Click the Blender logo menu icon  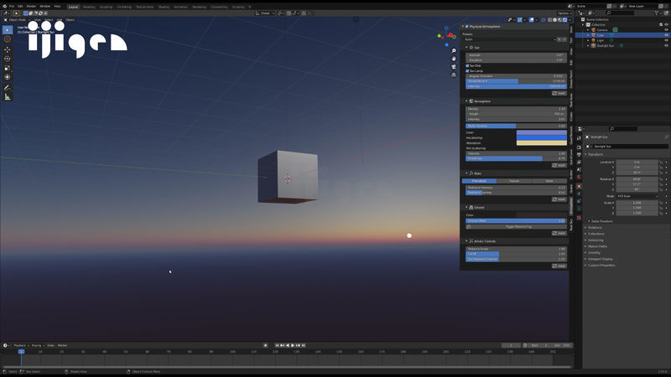coord(5,7)
